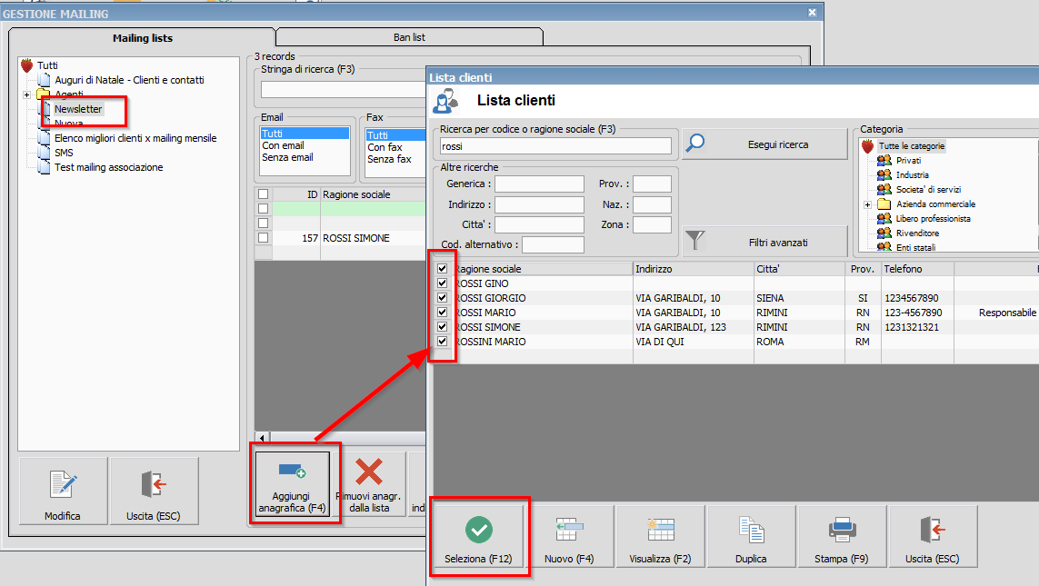Select Libero professionista category
The image size is (1039, 586).
[933, 219]
